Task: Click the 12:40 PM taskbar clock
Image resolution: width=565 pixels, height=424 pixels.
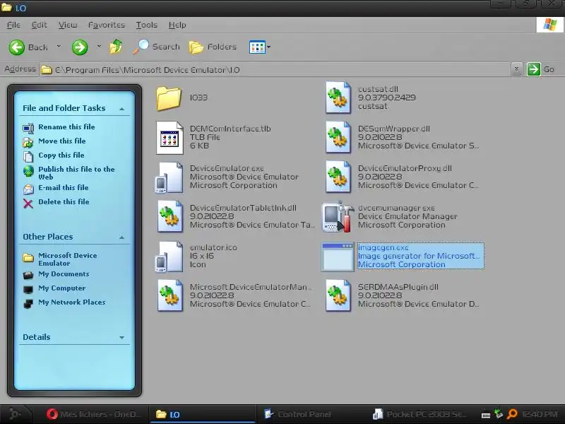Action: [540, 414]
